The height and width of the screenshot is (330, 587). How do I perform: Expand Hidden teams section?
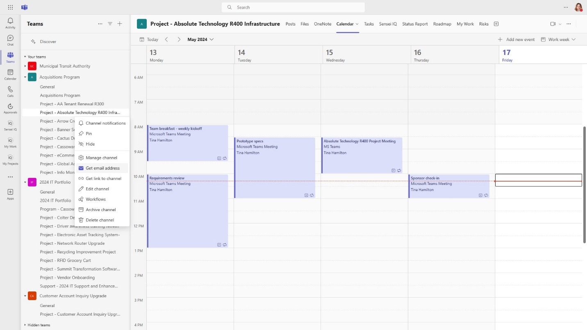coord(25,325)
